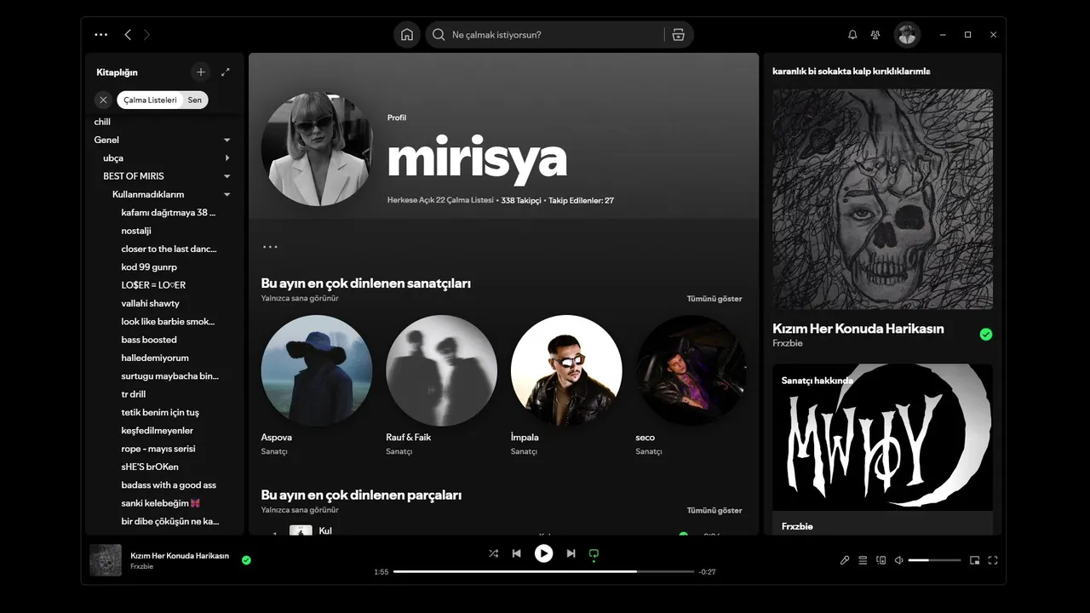The width and height of the screenshot is (1090, 613).
Task: Toggle the Sen filter chip
Action: click(x=195, y=100)
